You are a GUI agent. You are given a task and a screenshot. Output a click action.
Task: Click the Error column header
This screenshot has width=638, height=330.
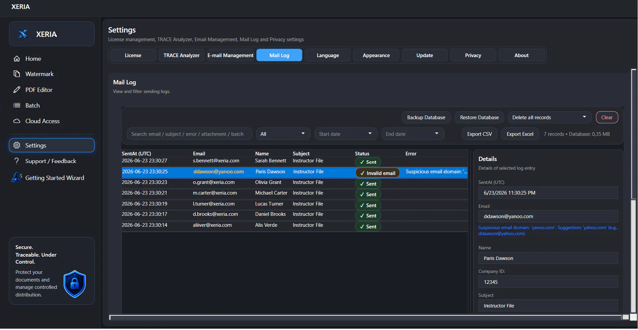point(411,153)
